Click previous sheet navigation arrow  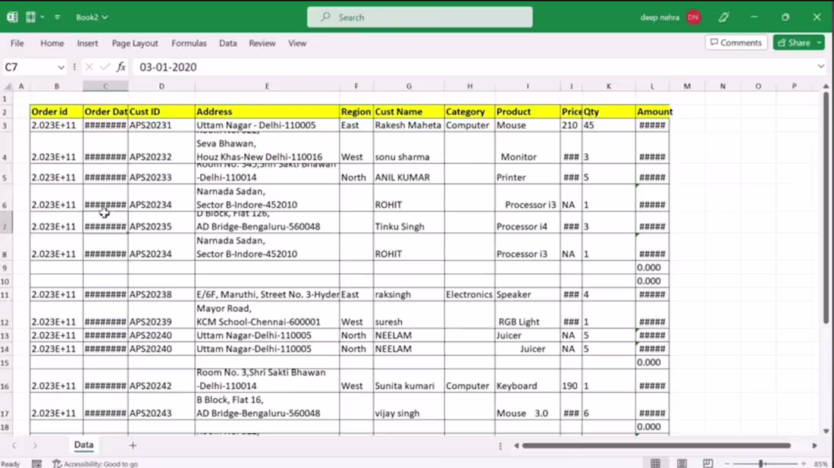(14, 445)
